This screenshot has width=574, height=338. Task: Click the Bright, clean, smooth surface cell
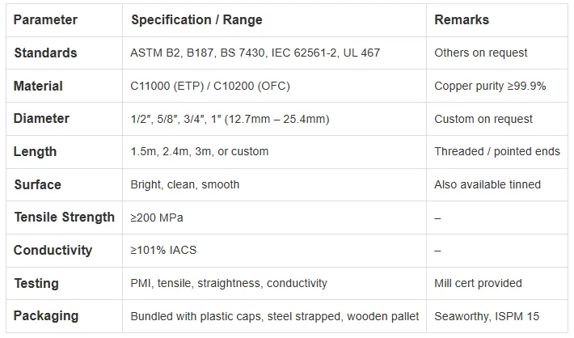(185, 184)
